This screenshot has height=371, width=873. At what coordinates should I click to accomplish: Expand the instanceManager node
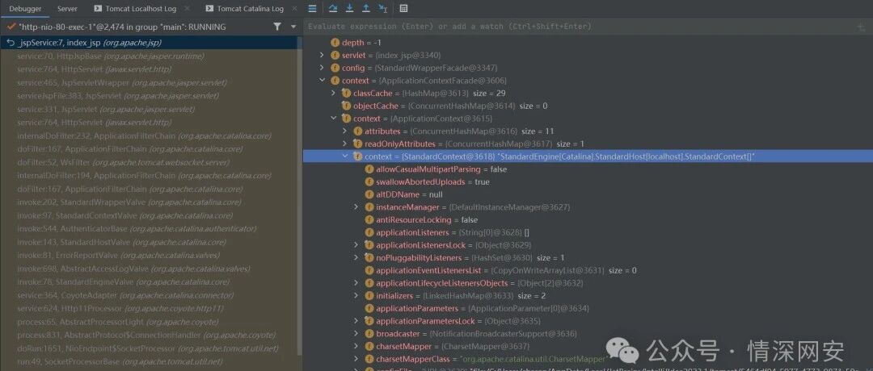coord(356,207)
